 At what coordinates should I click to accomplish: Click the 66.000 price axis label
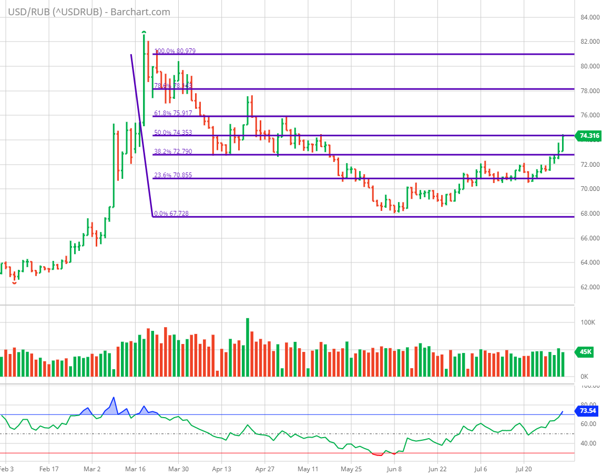(590, 238)
